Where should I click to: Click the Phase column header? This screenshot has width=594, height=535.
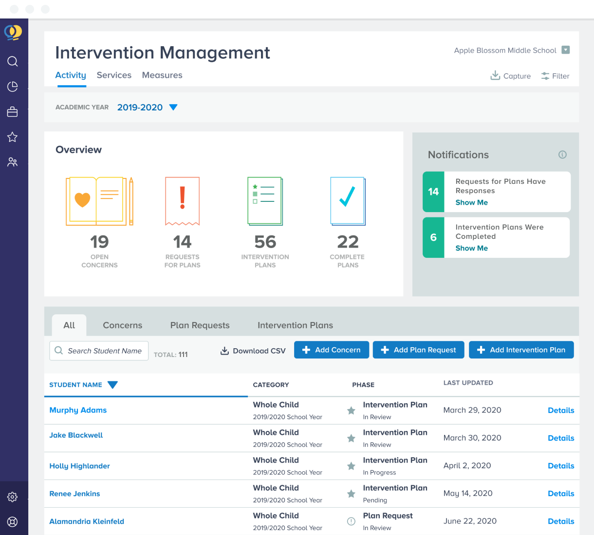coord(363,385)
